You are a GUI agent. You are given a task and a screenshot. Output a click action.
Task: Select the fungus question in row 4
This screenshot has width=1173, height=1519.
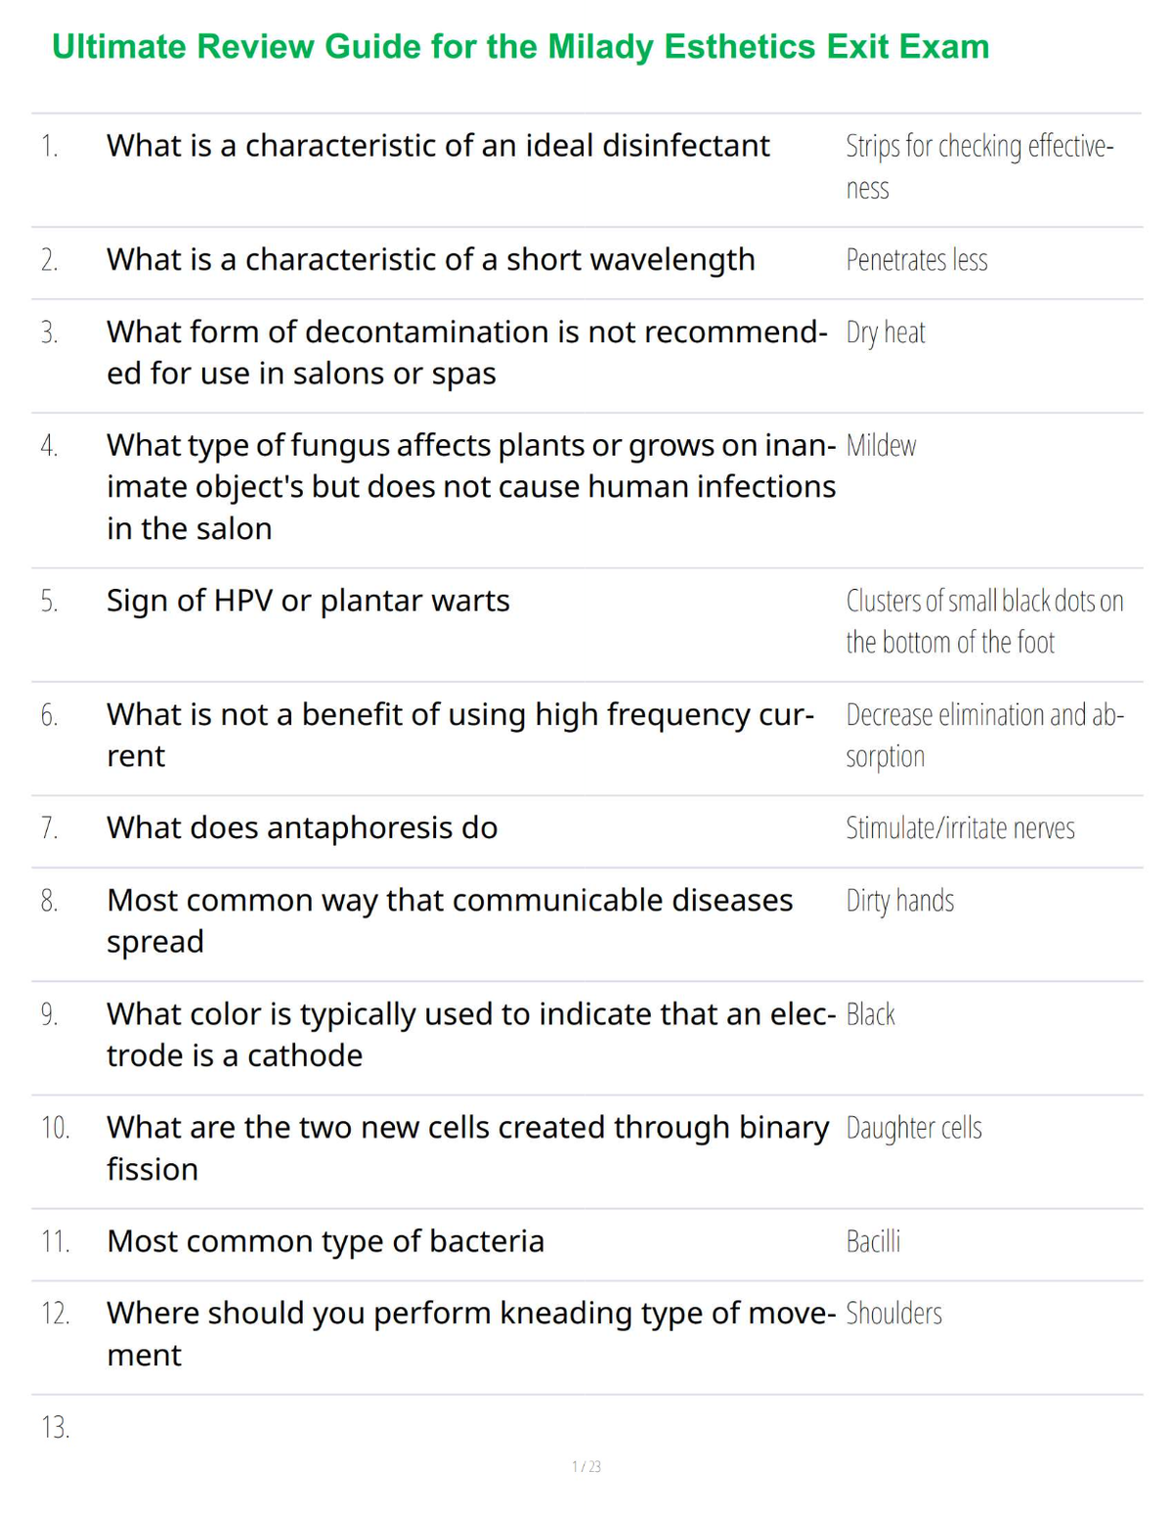(x=471, y=486)
